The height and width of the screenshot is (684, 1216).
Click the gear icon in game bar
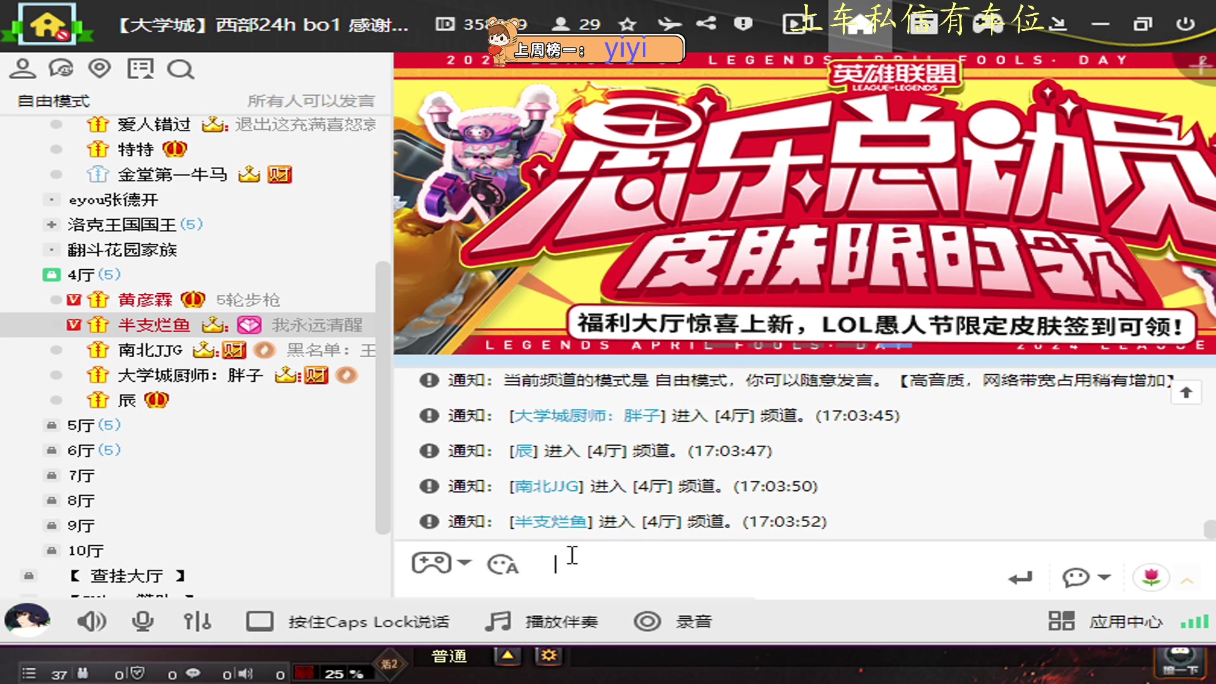click(x=548, y=655)
